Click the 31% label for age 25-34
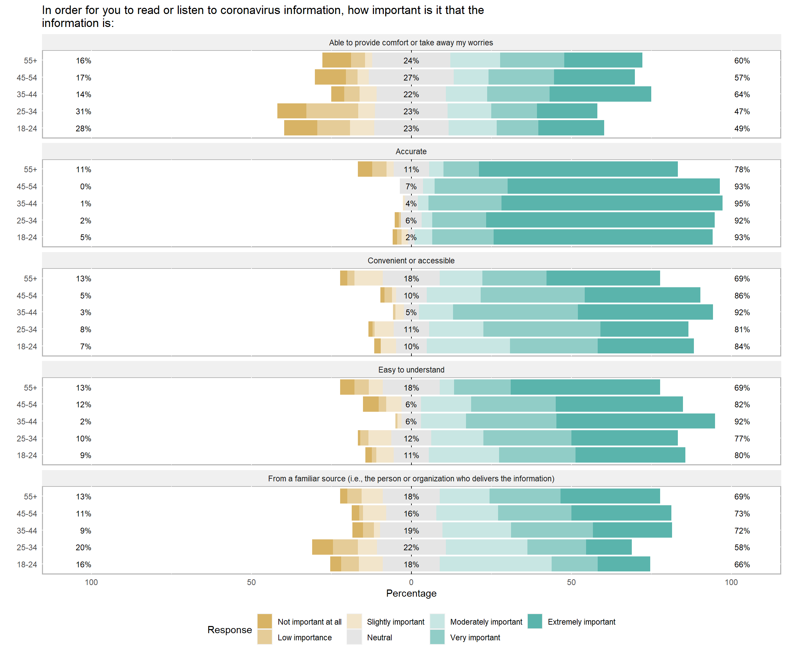Screen dimensions: 786x655 83,112
